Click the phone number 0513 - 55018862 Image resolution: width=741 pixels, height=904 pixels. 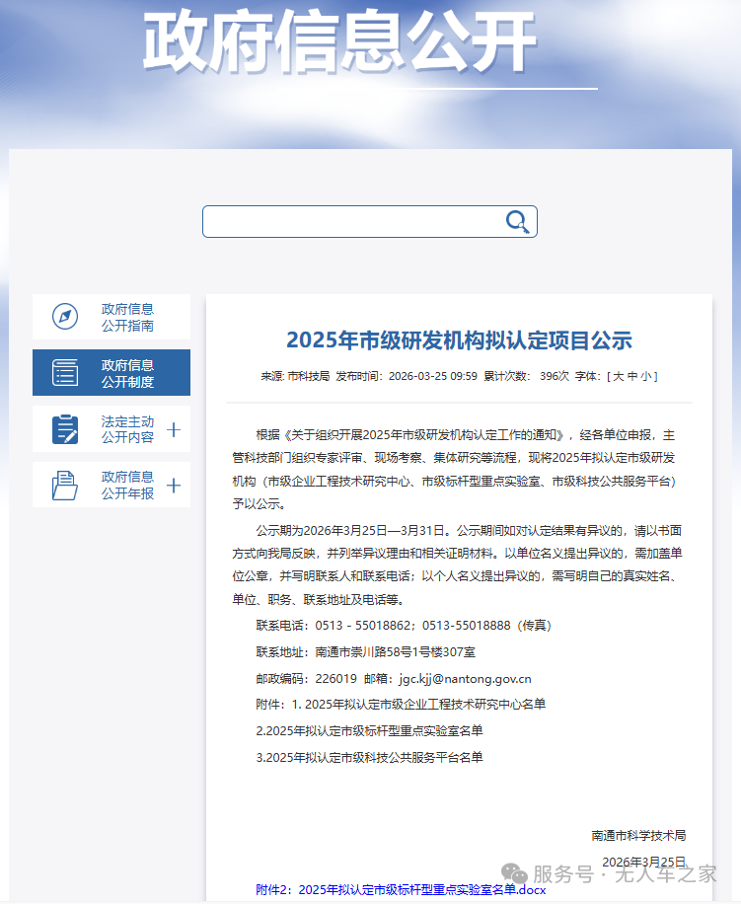coord(362,626)
